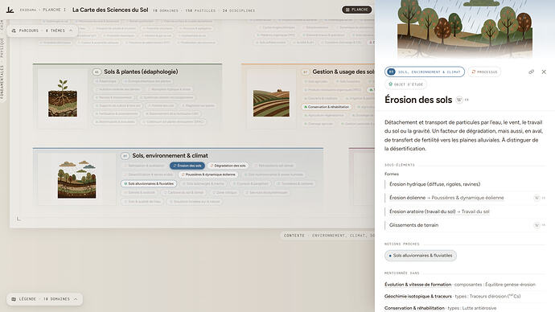Click the Glissements de terrain row text

pos(413,225)
